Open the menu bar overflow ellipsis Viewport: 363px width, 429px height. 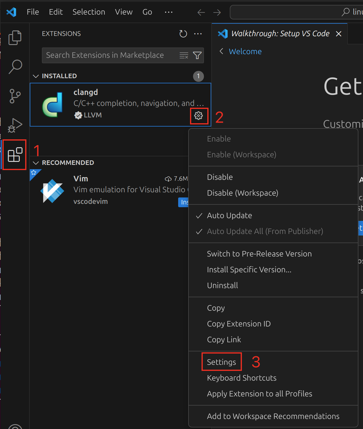pos(169,12)
